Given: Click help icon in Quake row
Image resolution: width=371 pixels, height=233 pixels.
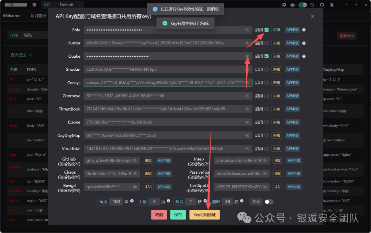Looking at the screenshot, I should click(x=304, y=56).
